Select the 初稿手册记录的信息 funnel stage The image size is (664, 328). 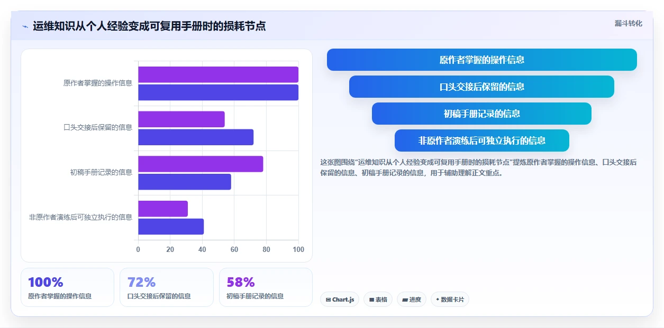point(481,114)
